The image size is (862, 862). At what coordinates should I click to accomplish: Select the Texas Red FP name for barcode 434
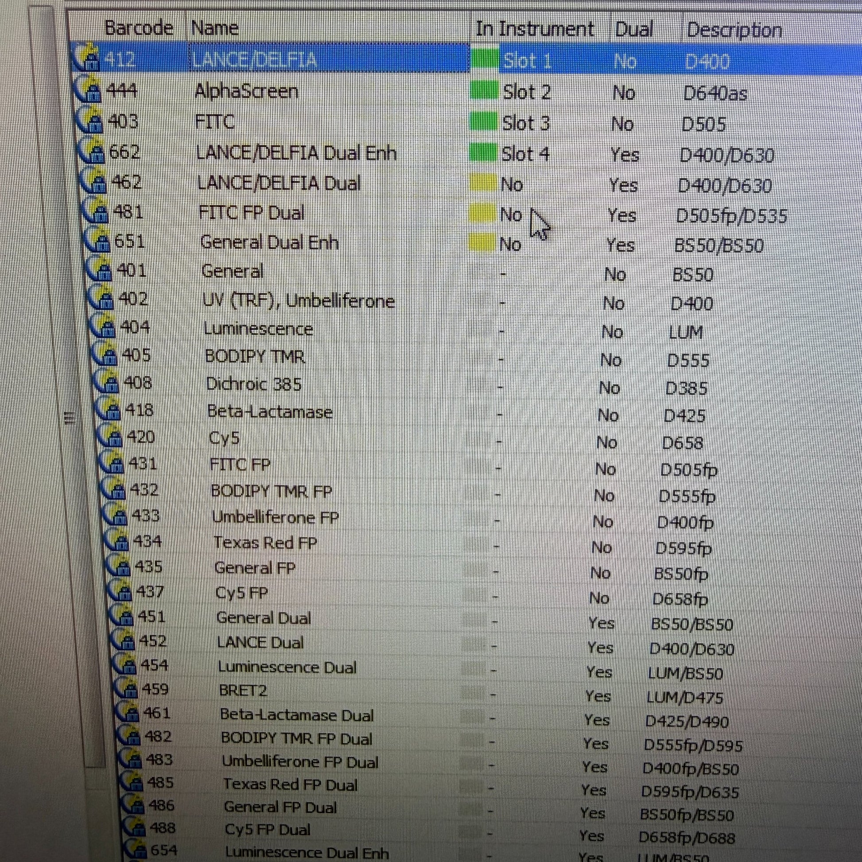265,543
